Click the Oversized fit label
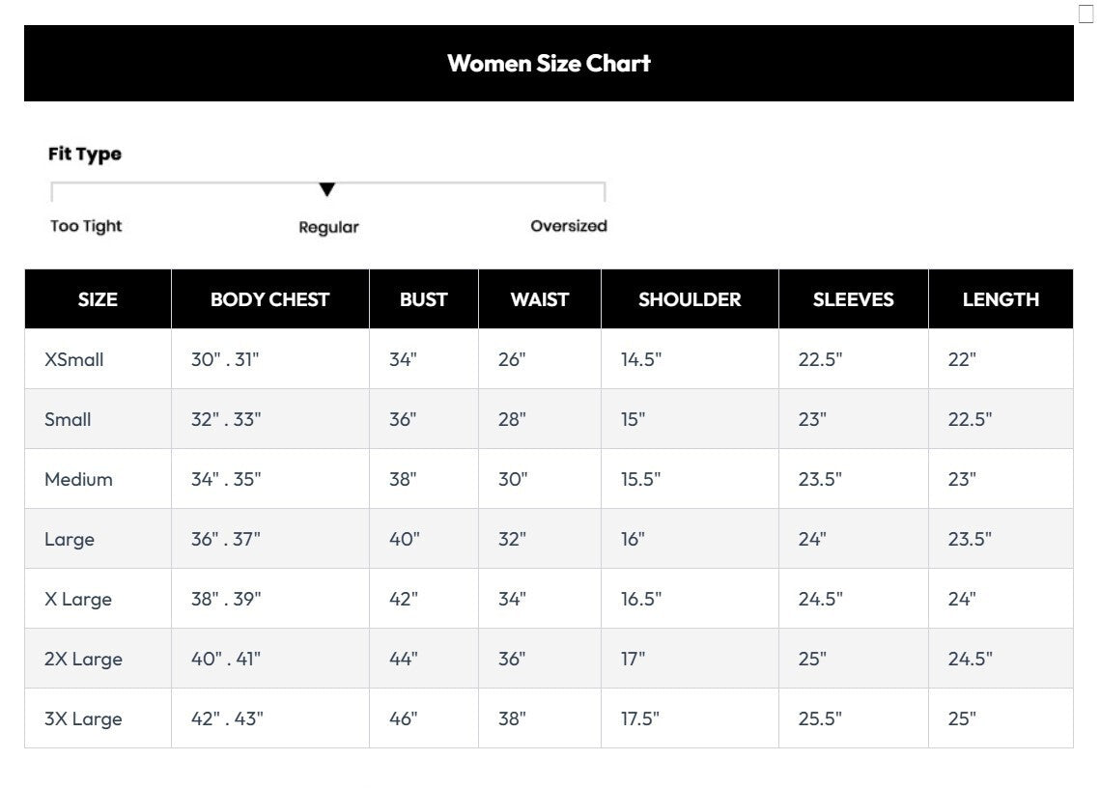 point(568,226)
